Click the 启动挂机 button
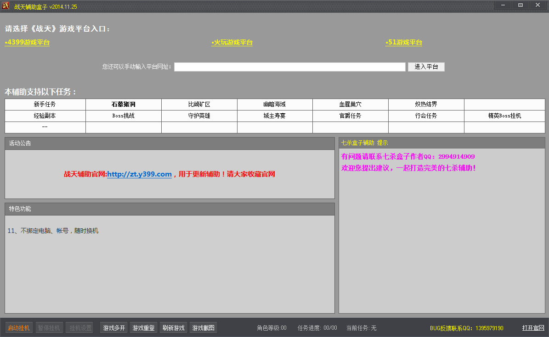This screenshot has width=549, height=337. click(x=19, y=328)
